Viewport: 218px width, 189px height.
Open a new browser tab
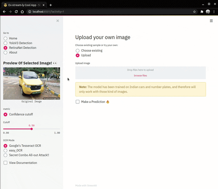pyautogui.click(x=50, y=5)
